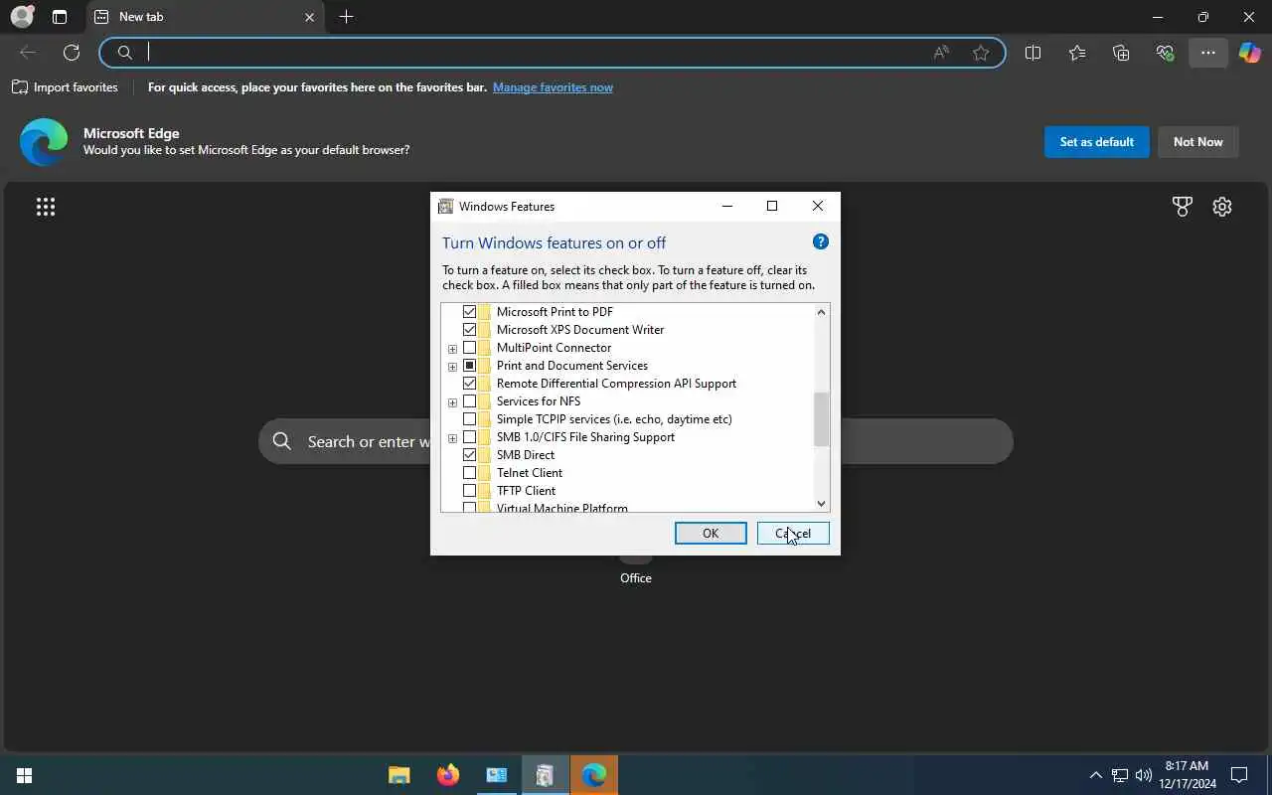Expand Print and Document Services node
Screen dimensions: 1272x795
[x=452, y=367]
